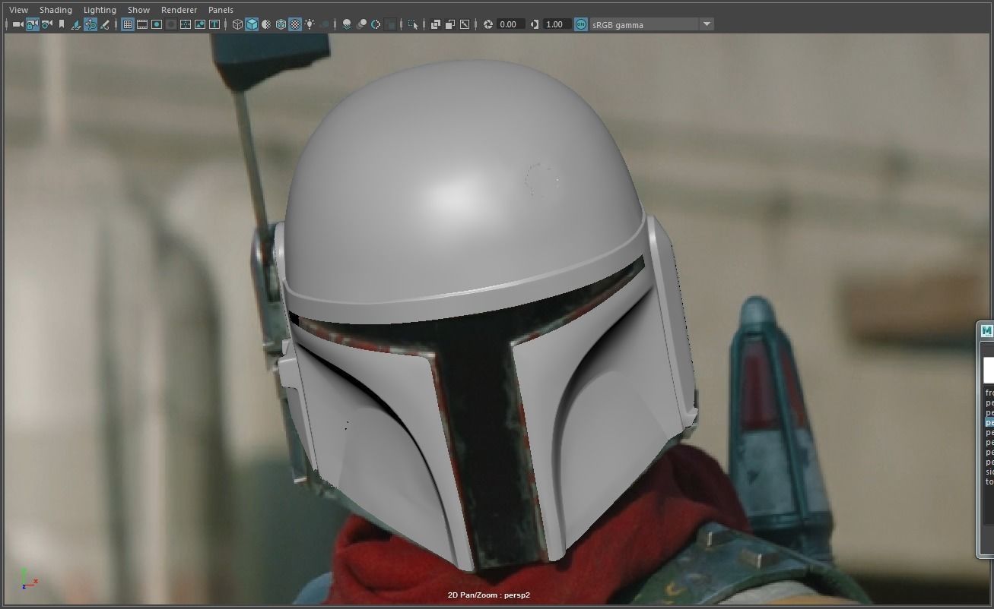
Task: Toggle the Safe Title icon
Action: point(214,24)
